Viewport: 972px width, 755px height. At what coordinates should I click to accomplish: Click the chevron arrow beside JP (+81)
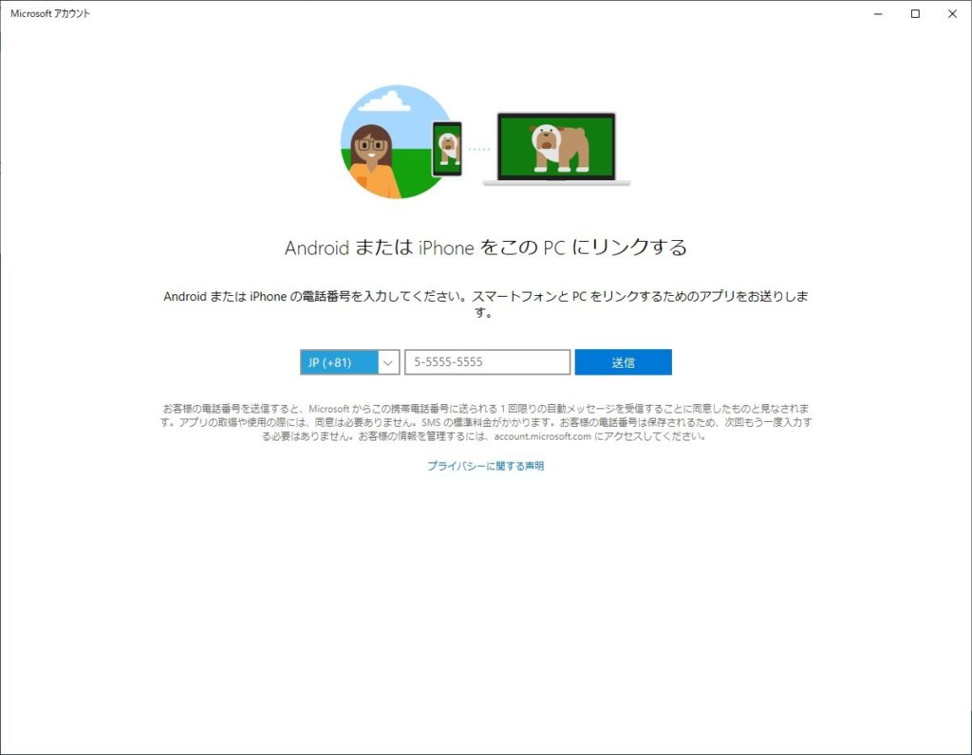(388, 362)
